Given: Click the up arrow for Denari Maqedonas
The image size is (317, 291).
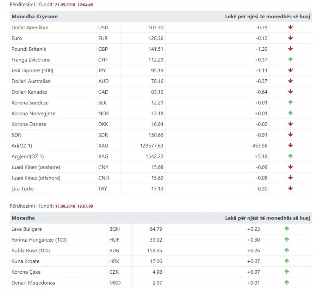Looking at the screenshot, I should click(287, 282).
